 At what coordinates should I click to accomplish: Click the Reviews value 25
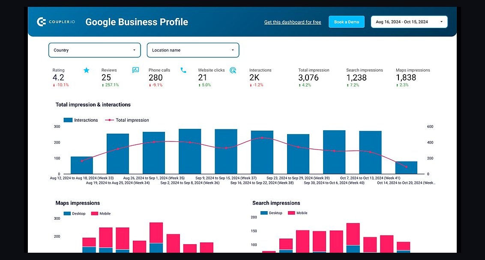(106, 78)
